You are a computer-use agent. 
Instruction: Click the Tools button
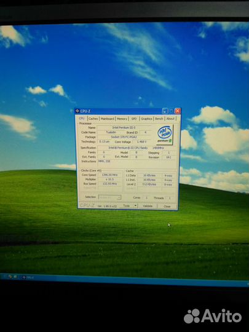point(127,205)
